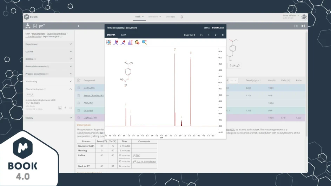Click the MBook logo

(x=31, y=17)
